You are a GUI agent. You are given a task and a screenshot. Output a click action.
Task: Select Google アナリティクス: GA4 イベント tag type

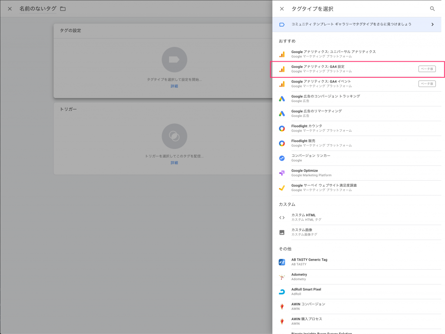pos(357,84)
